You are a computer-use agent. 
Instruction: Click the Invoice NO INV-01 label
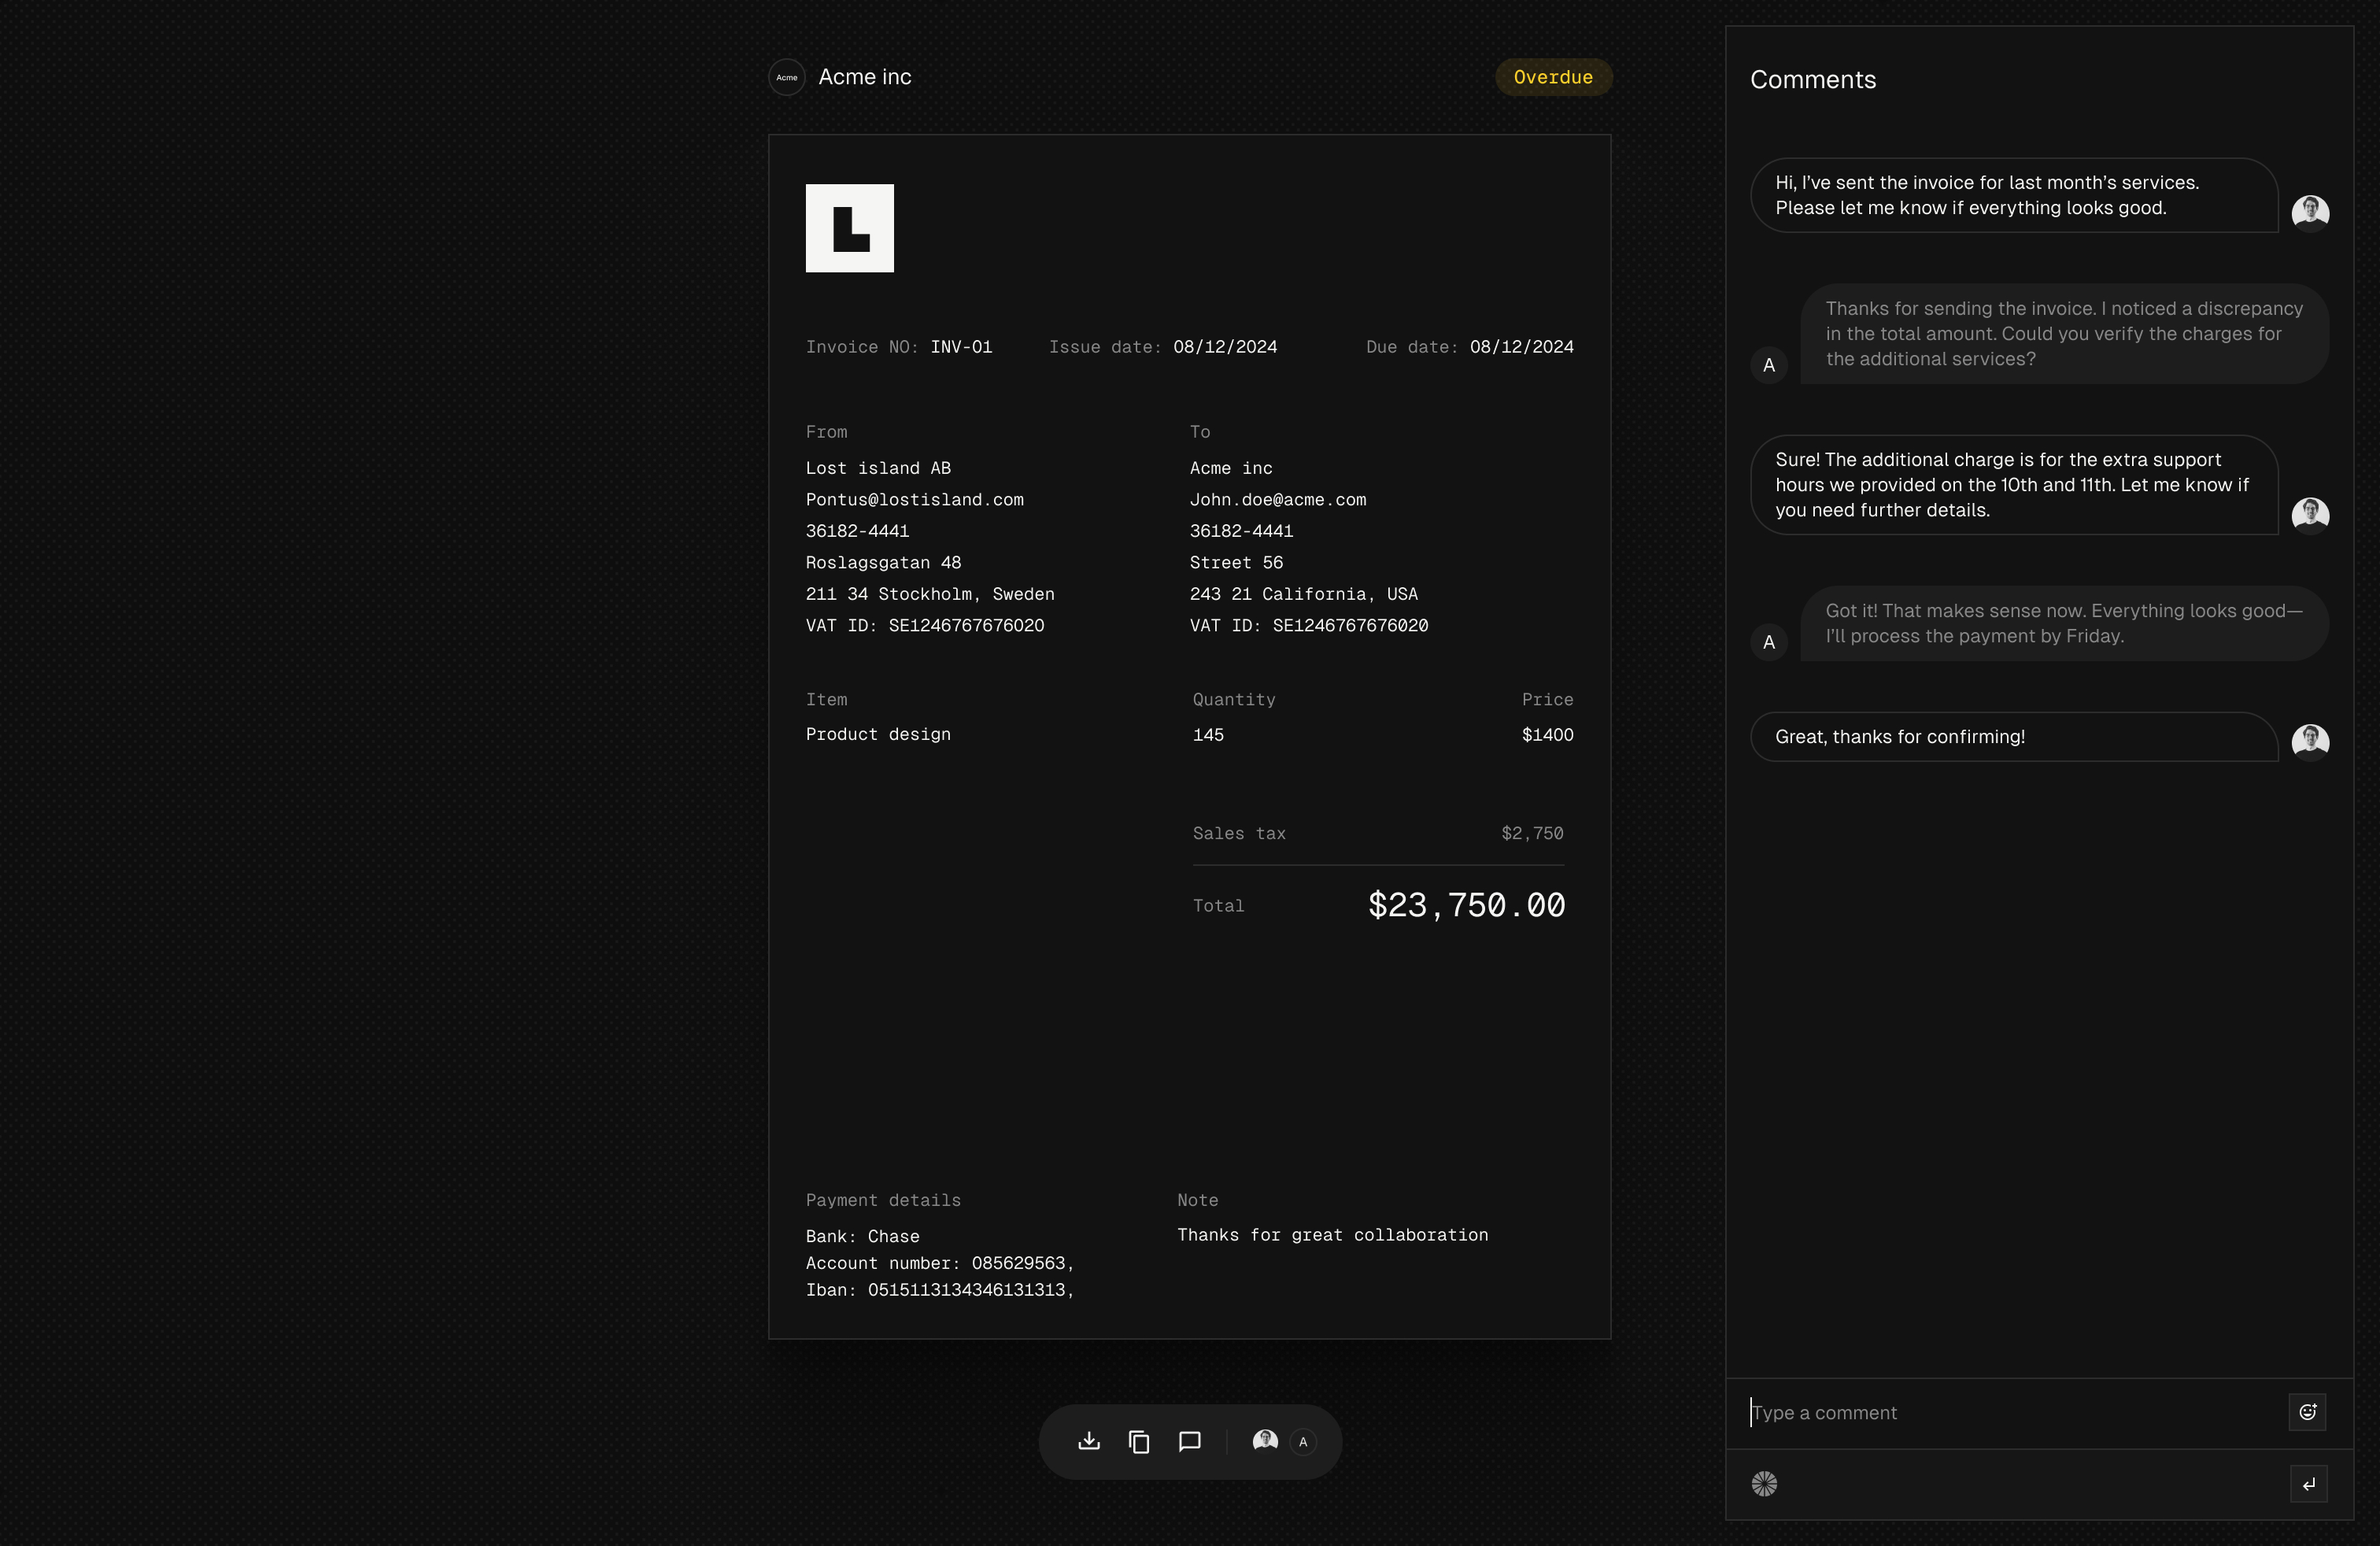click(x=899, y=347)
